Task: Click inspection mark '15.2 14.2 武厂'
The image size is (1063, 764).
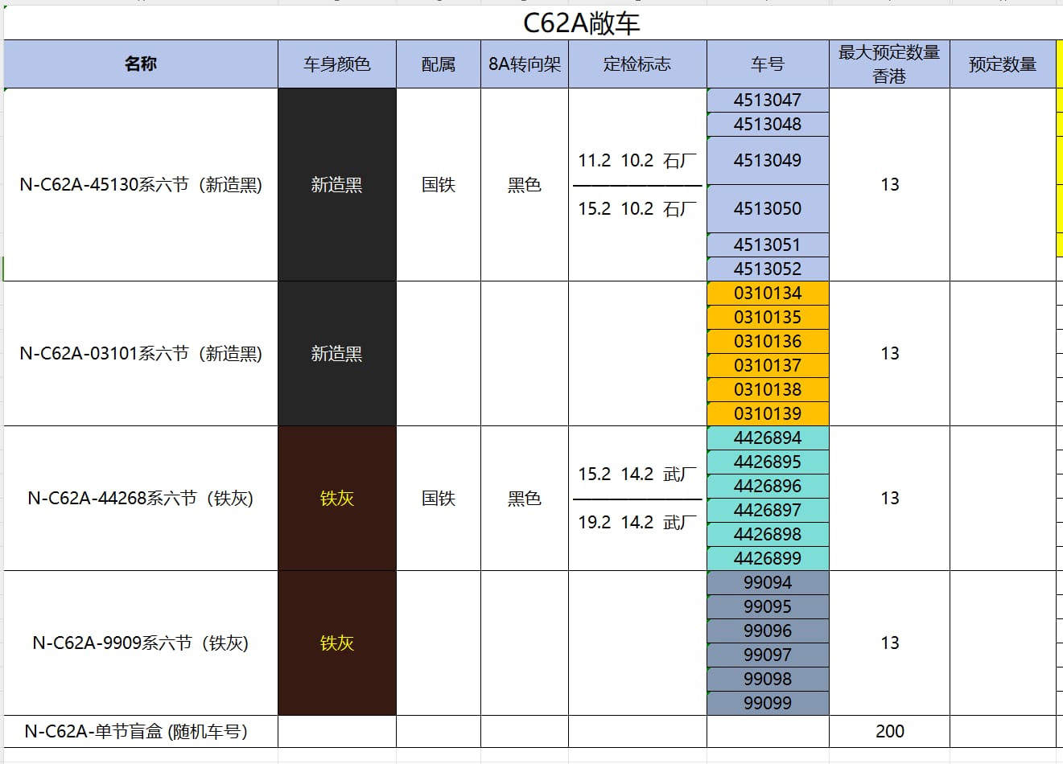Action: click(637, 474)
